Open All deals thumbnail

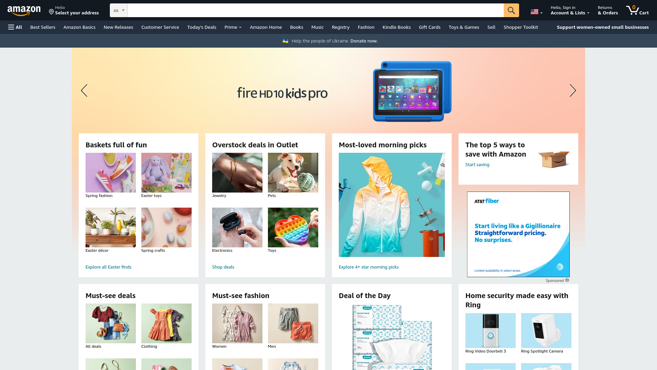coord(111,323)
